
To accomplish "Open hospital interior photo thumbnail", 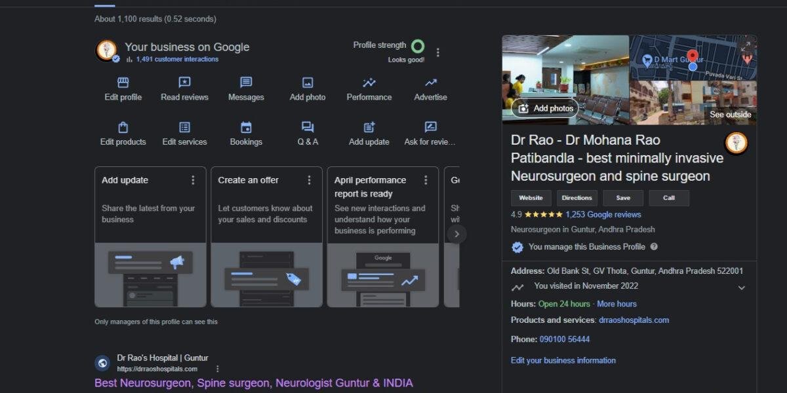I will (x=565, y=80).
